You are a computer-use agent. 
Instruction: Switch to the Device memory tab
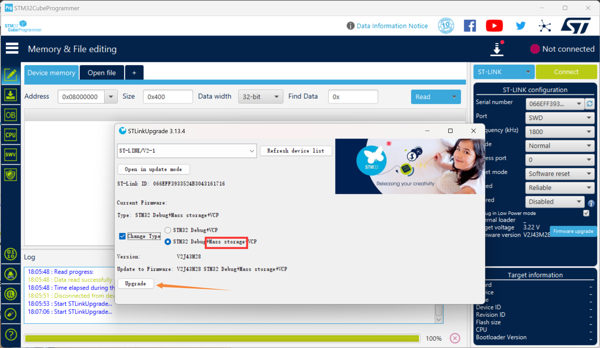pyautogui.click(x=52, y=73)
